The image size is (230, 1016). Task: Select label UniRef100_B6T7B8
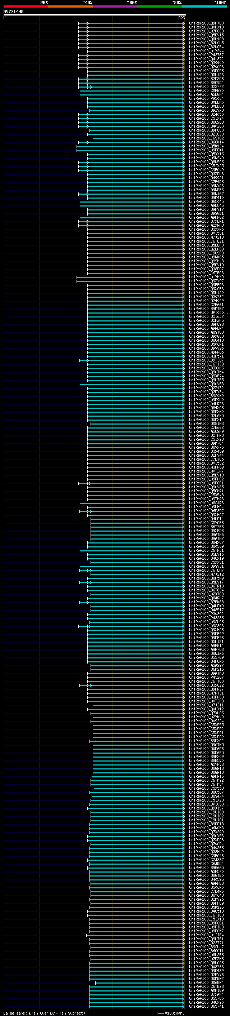206,527
